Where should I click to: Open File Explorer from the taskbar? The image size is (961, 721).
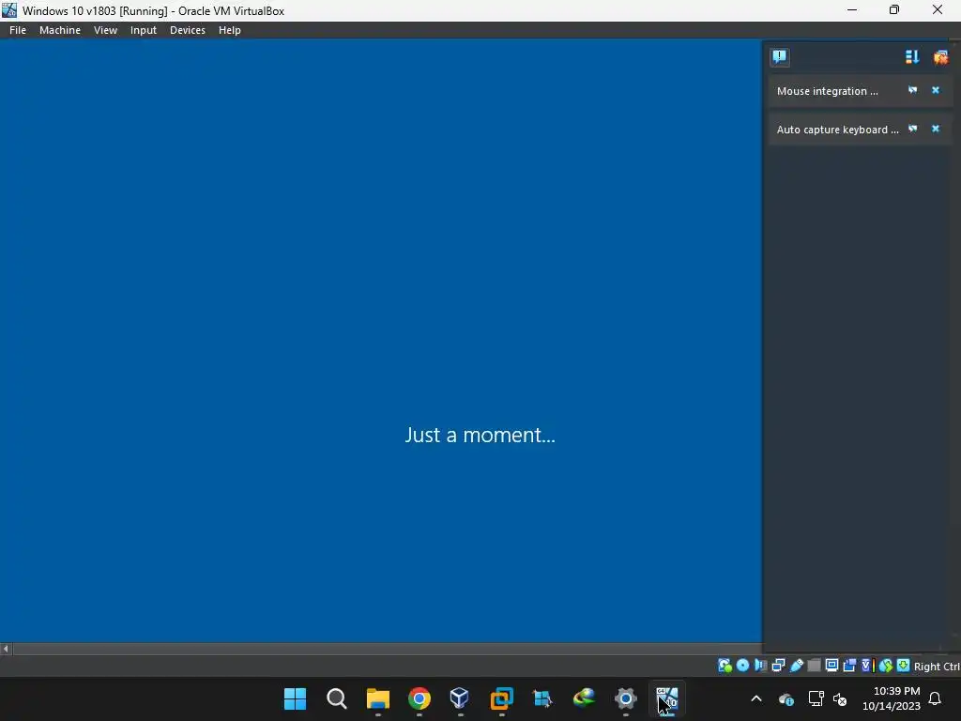(x=377, y=698)
